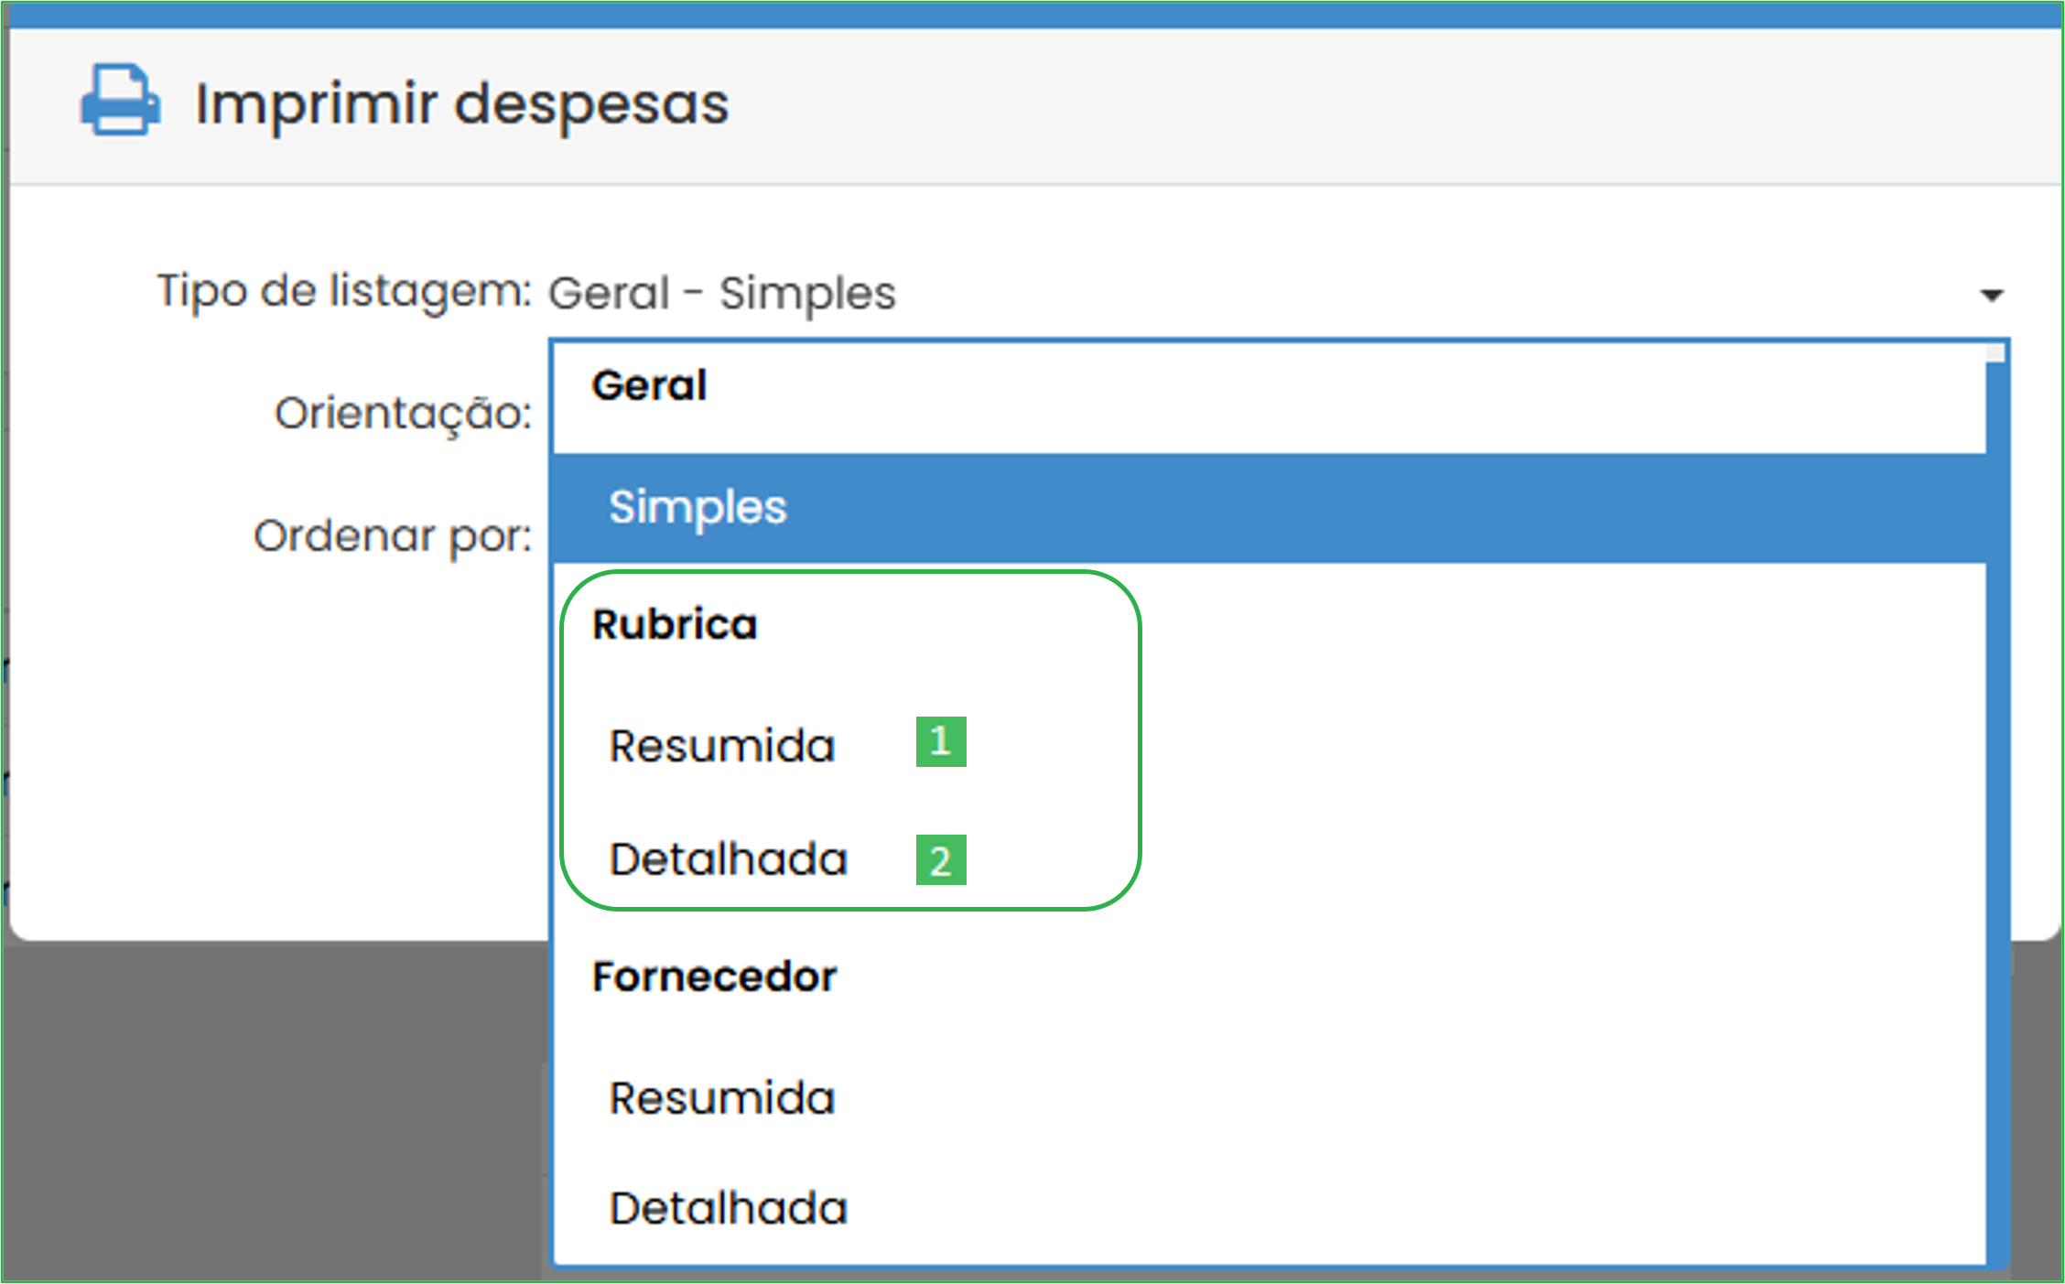The width and height of the screenshot is (2065, 1284).
Task: Open the Tipo de listagem dropdown arrow
Action: click(1991, 295)
